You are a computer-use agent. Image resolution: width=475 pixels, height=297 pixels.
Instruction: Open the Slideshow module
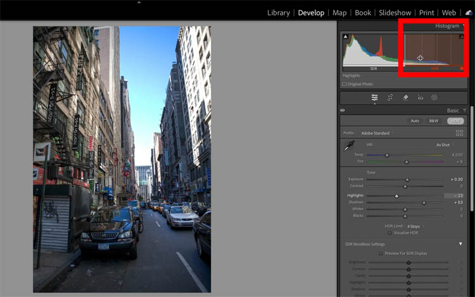coord(394,13)
